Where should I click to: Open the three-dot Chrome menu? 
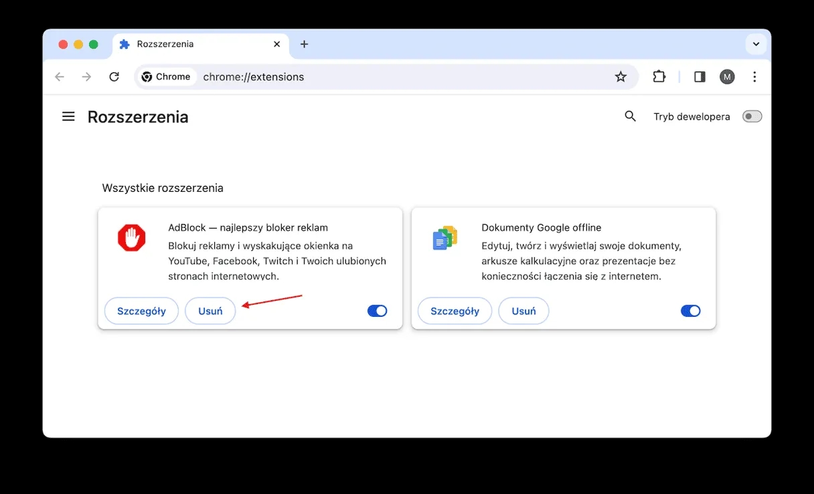[x=754, y=76]
